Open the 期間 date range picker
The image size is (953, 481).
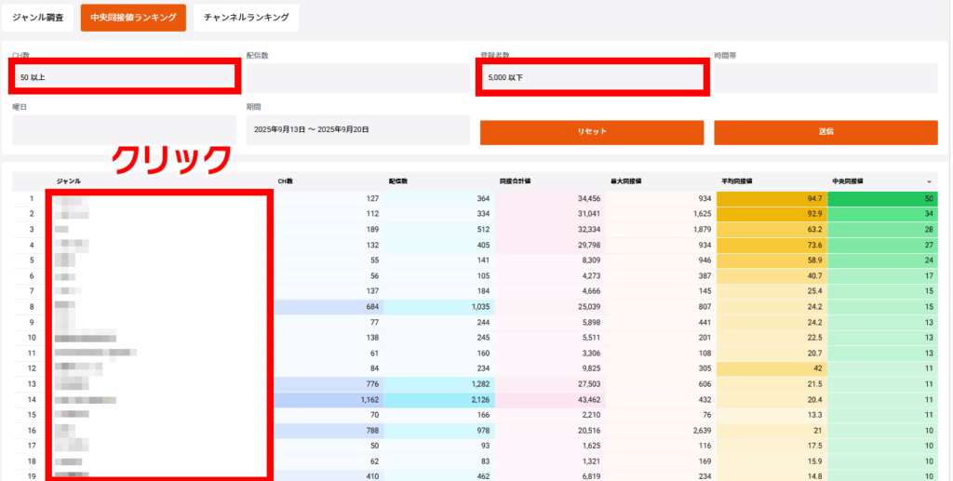coord(357,130)
